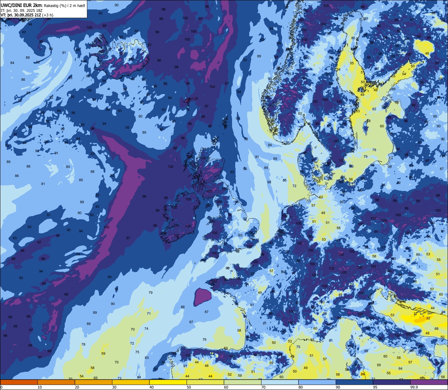Click the '24' humidity value on the map
Viewport: 448px width, 390px height.
pos(363,374)
